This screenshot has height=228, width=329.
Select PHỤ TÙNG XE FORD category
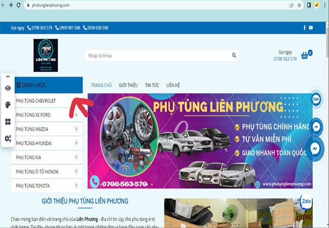(33, 115)
